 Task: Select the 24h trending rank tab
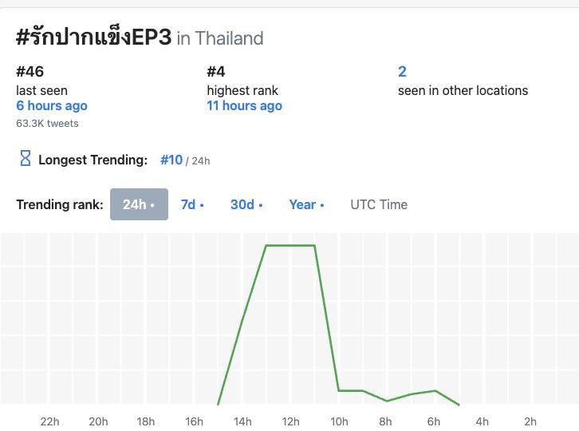(x=140, y=204)
